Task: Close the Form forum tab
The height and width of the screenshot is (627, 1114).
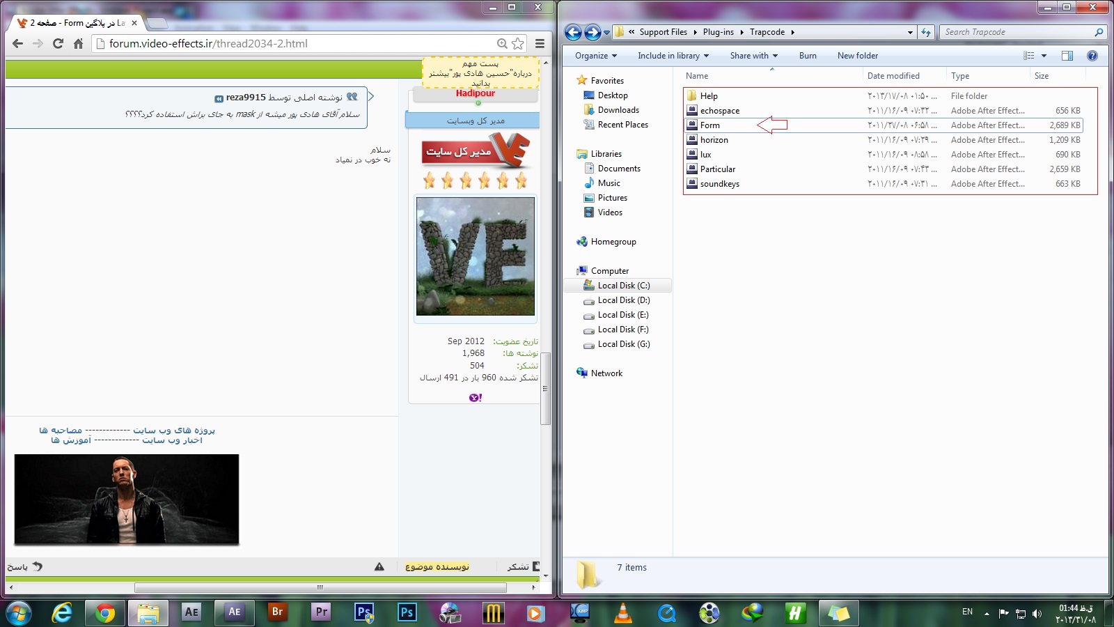Action: pyautogui.click(x=134, y=23)
